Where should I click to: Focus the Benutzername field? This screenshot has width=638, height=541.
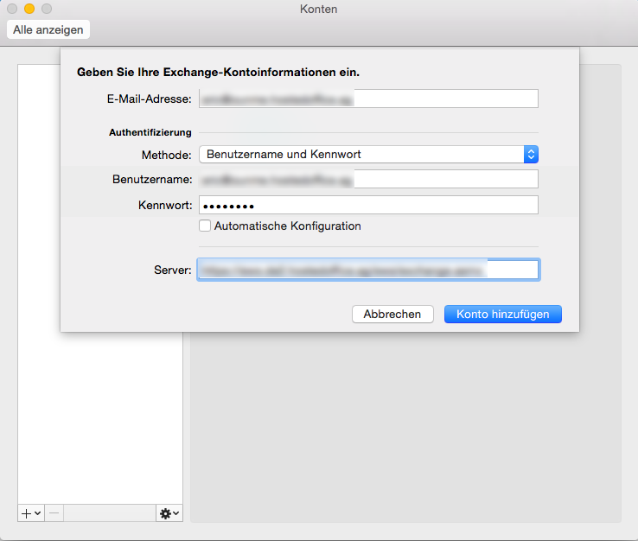coord(368,179)
